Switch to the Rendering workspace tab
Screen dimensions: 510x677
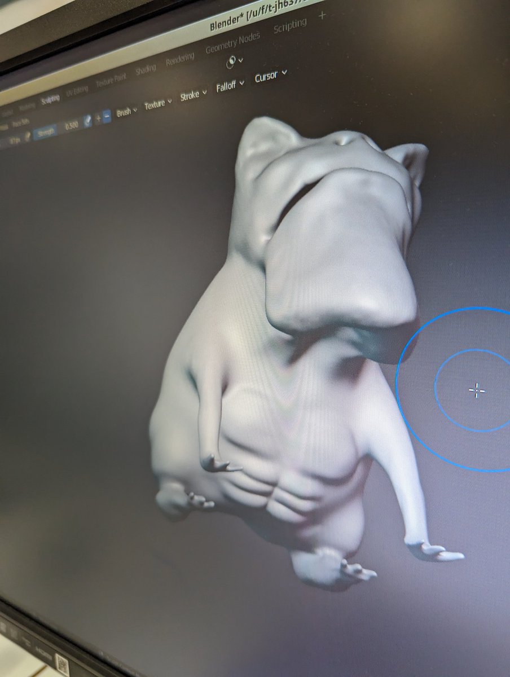180,59
